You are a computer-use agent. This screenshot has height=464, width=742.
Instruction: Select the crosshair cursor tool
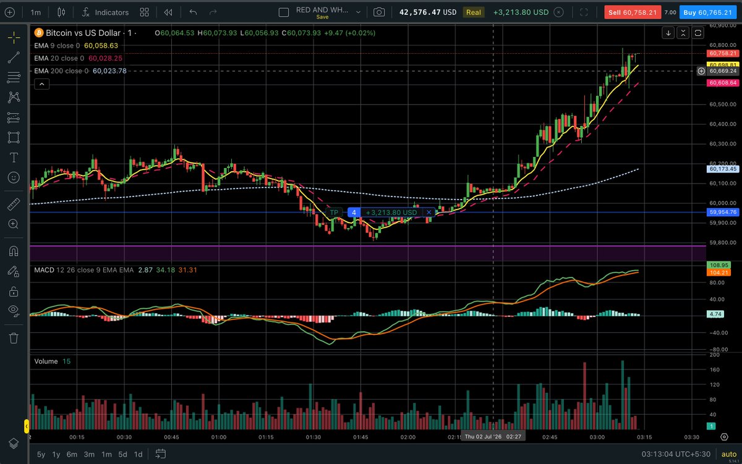coord(13,37)
